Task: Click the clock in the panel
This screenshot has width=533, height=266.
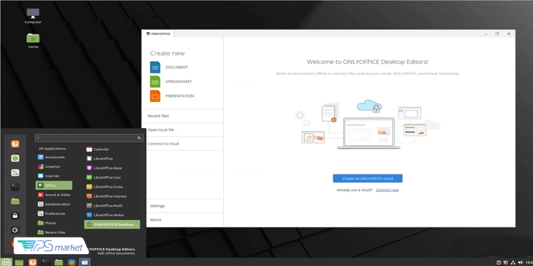Action: pos(529,263)
